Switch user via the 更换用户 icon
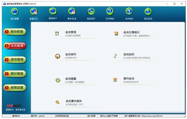Screen dimensions: 187x119 point(53,11)
